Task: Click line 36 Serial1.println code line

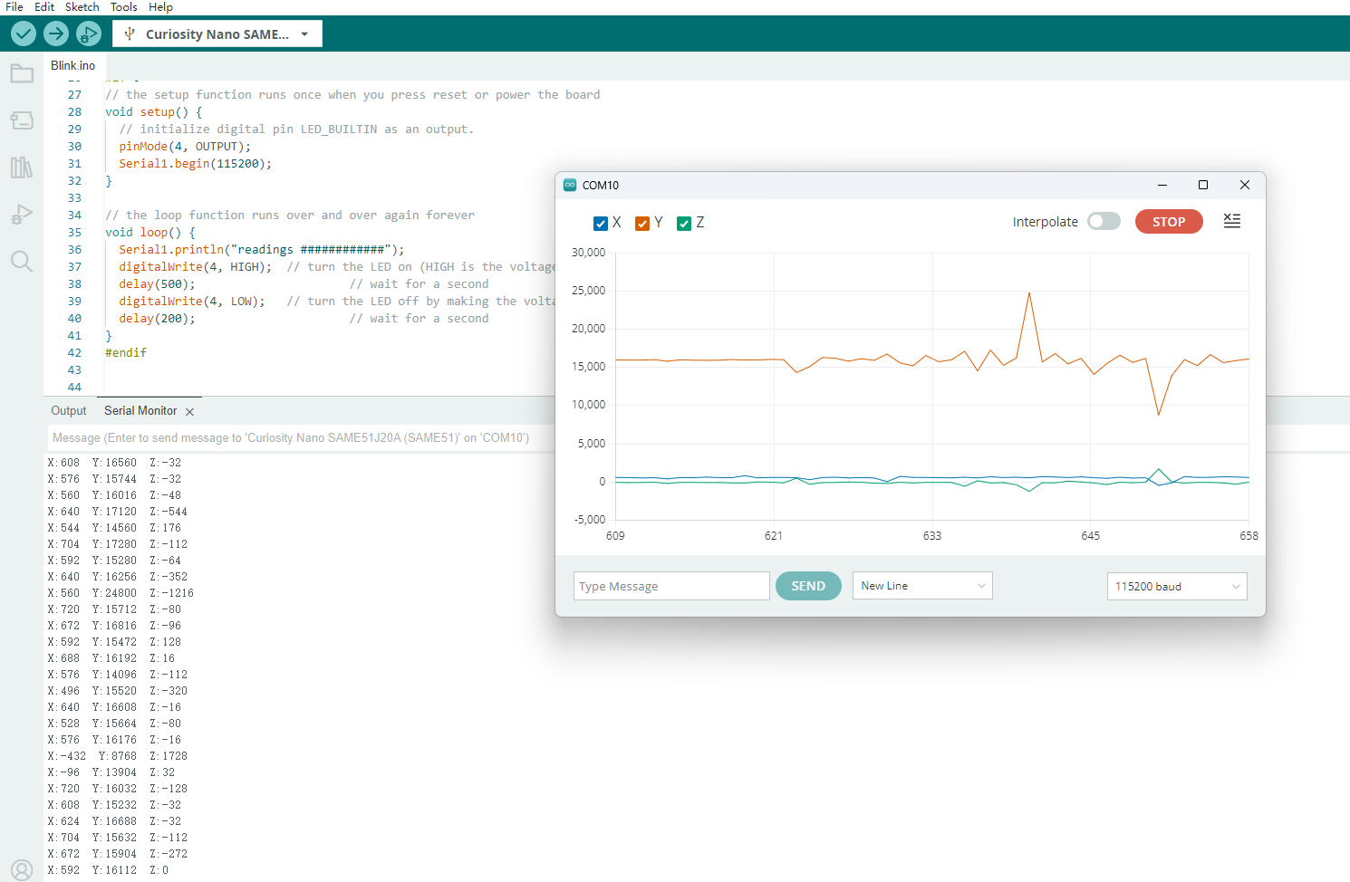Action: pyautogui.click(x=262, y=250)
